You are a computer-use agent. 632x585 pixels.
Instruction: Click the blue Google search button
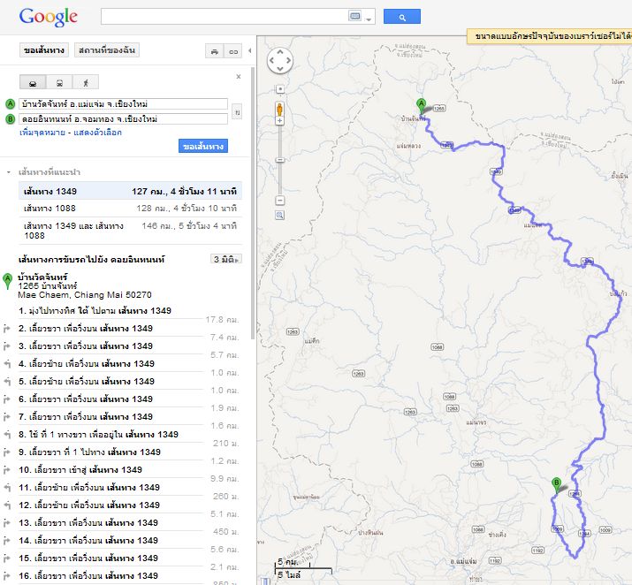point(401,17)
